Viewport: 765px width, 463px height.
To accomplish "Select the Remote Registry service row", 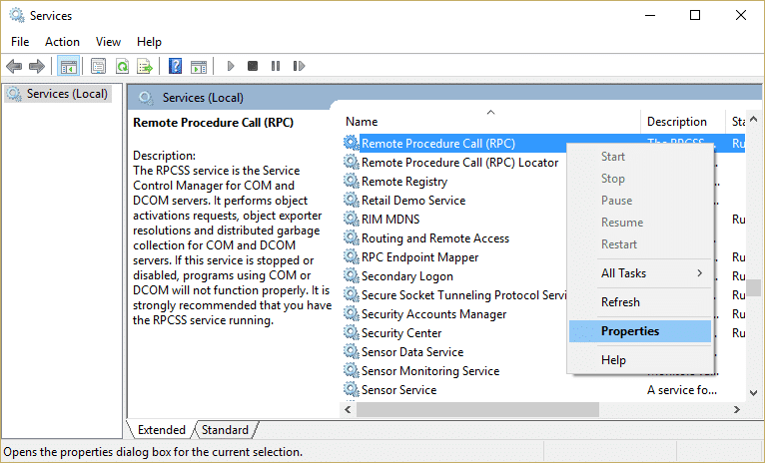I will point(403,182).
